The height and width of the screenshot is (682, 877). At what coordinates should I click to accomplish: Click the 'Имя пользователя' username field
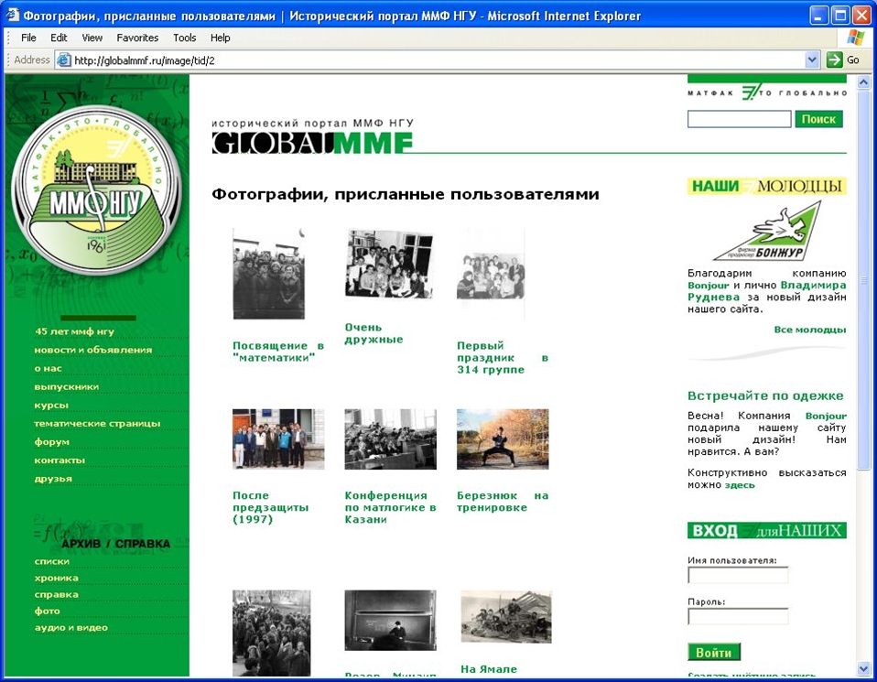point(738,575)
